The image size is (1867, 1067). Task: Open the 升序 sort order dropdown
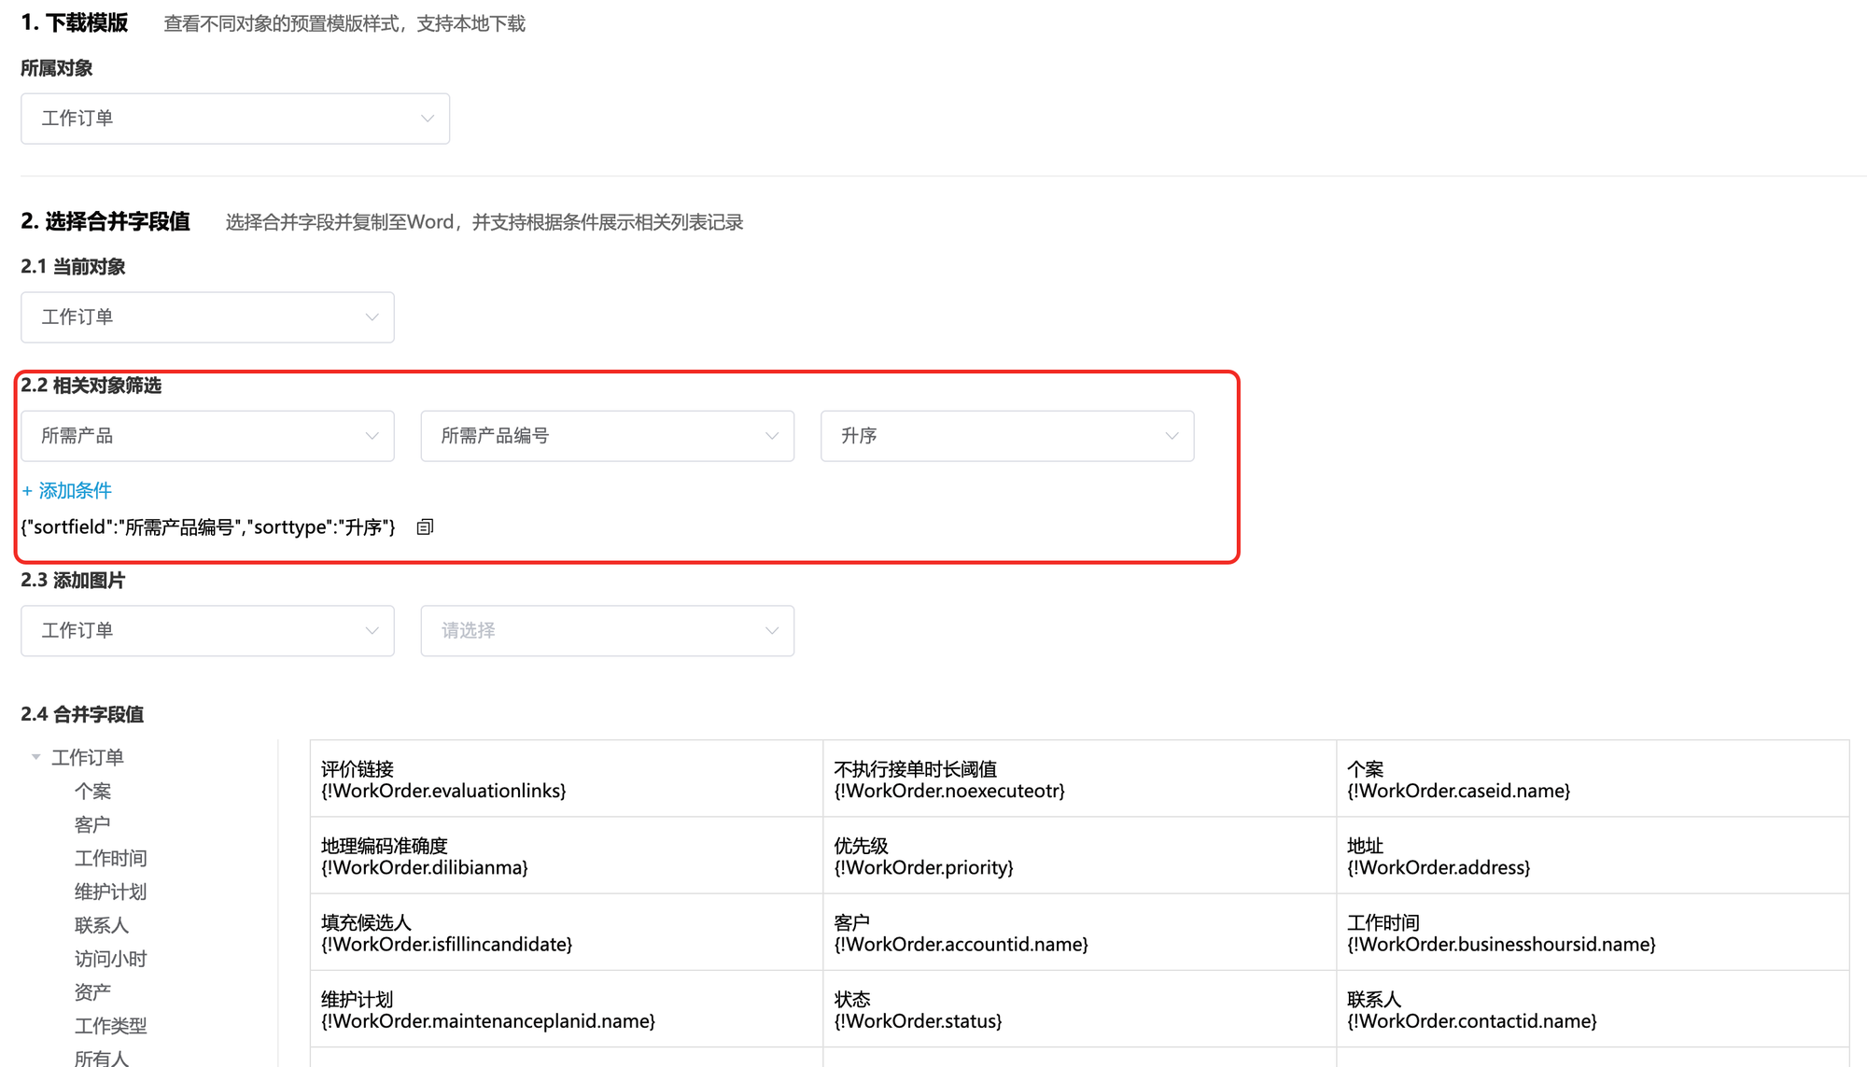(1006, 436)
